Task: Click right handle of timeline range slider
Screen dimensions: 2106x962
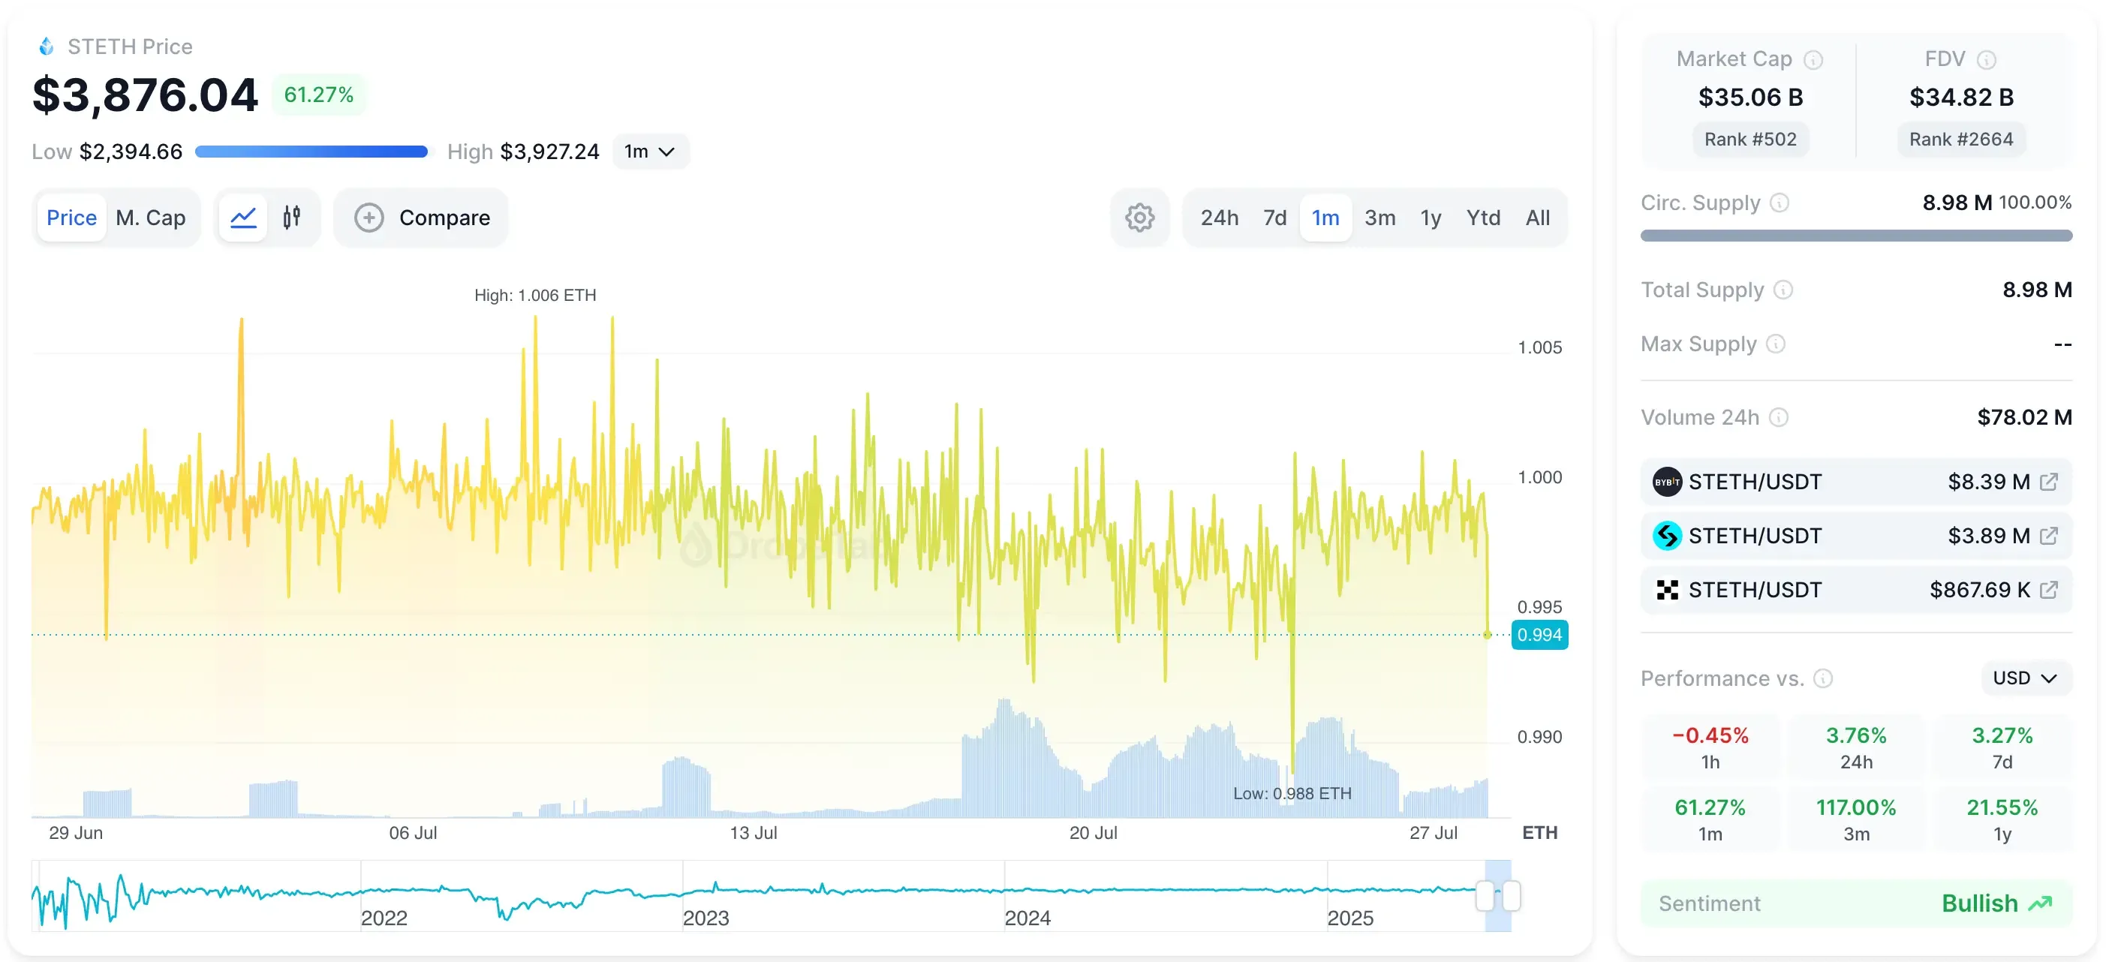Action: click(1512, 896)
